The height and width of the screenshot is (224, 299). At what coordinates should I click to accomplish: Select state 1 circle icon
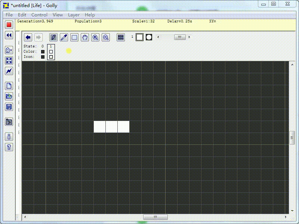pos(51,57)
